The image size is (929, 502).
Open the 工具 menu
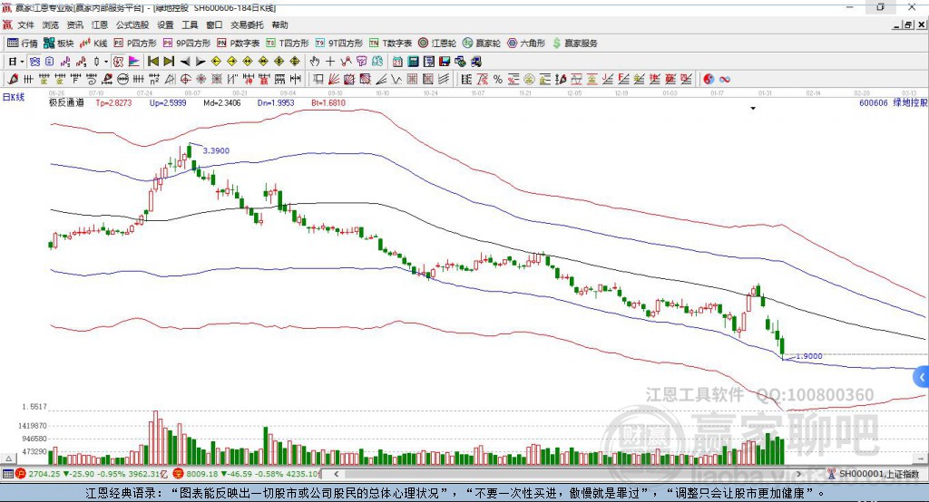point(190,24)
